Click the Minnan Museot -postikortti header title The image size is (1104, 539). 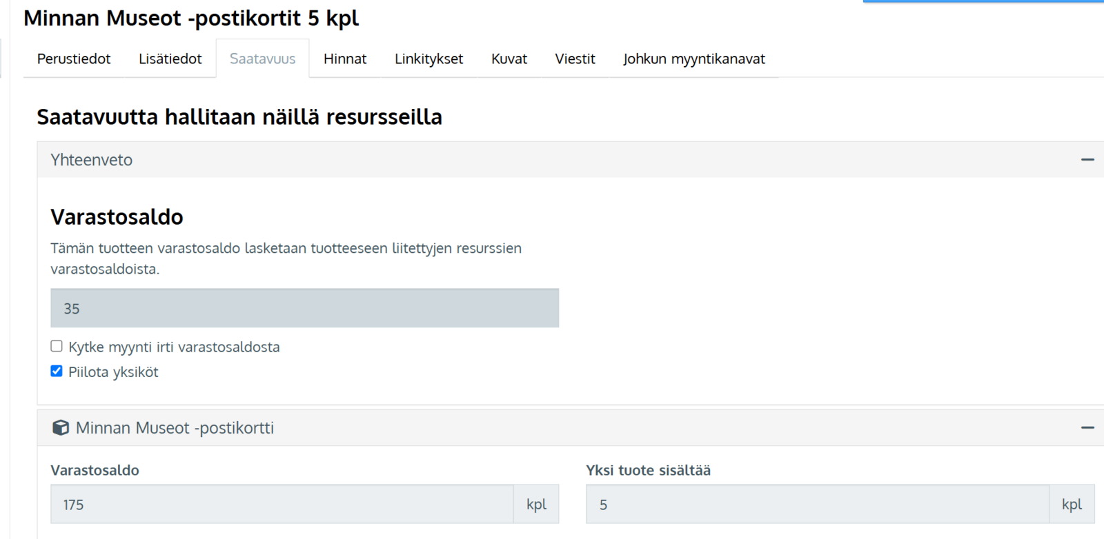[175, 428]
